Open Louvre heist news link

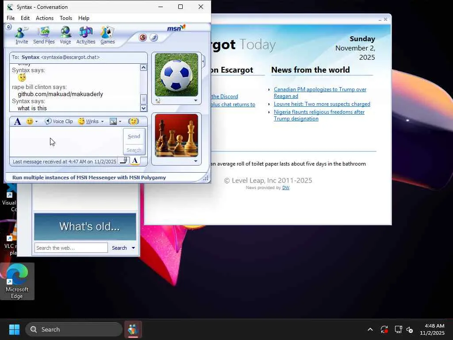[x=322, y=104]
